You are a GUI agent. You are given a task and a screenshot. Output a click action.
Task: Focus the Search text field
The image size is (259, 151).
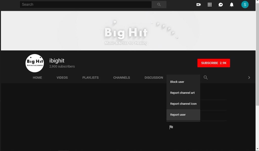coord(85,5)
